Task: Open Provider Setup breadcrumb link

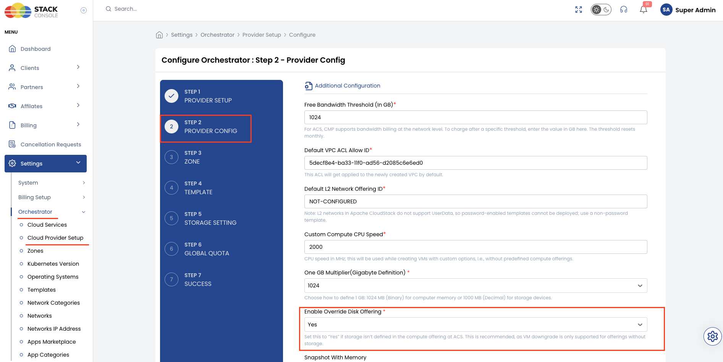Action: point(262,35)
